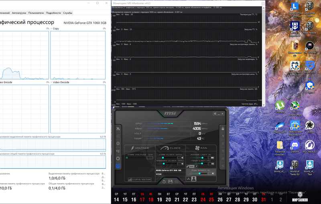Toggle power and temp limit link
321x204 pixels.
[187, 166]
